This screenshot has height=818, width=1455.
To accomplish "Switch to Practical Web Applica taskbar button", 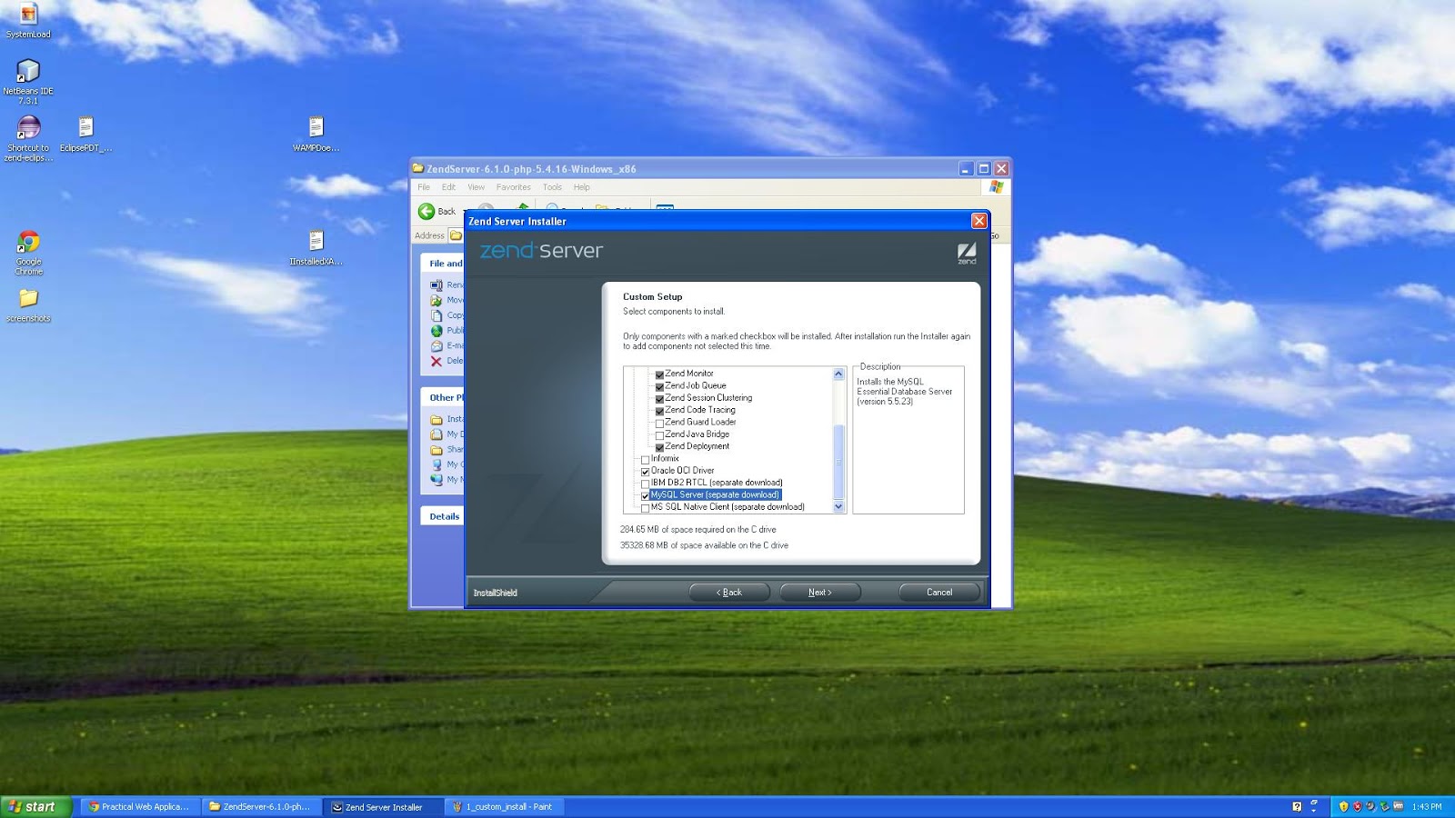I will pos(140,806).
